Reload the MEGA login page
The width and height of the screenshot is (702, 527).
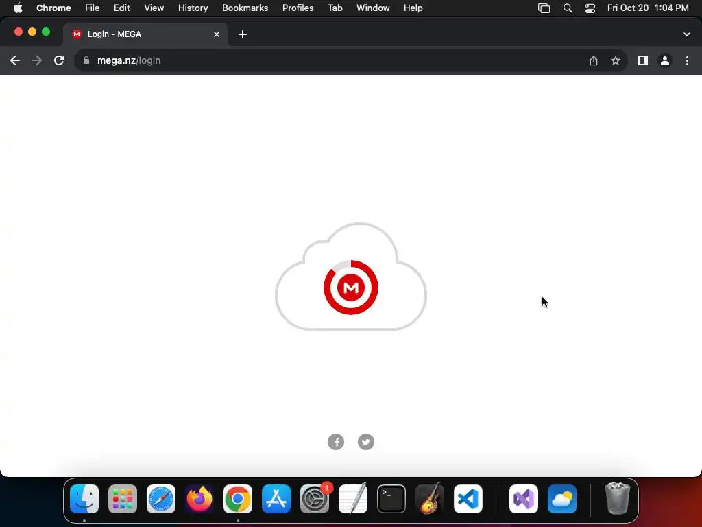[x=59, y=60]
